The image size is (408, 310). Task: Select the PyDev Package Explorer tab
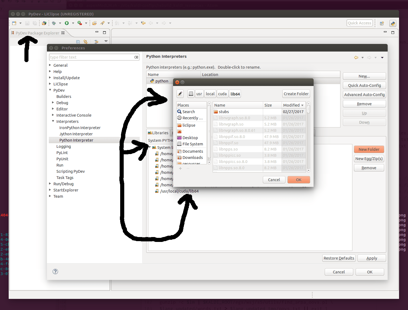coord(37,33)
